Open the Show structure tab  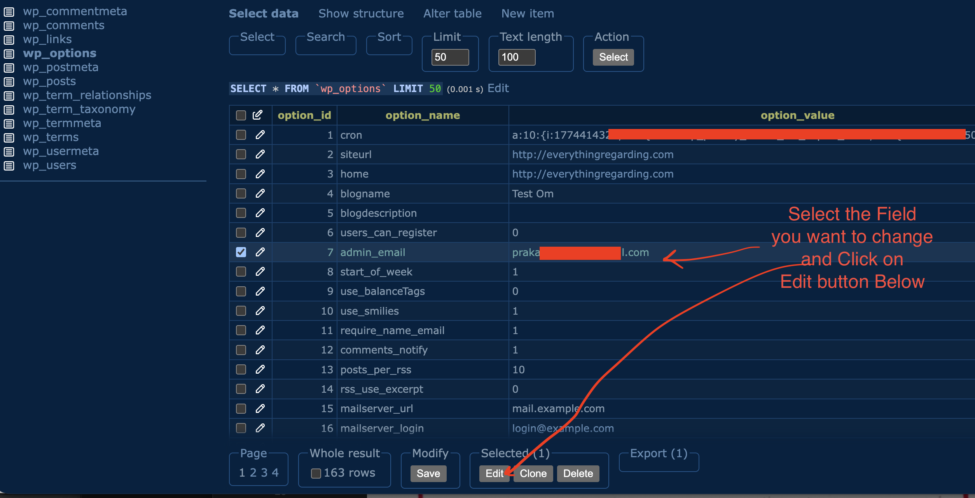[361, 14]
